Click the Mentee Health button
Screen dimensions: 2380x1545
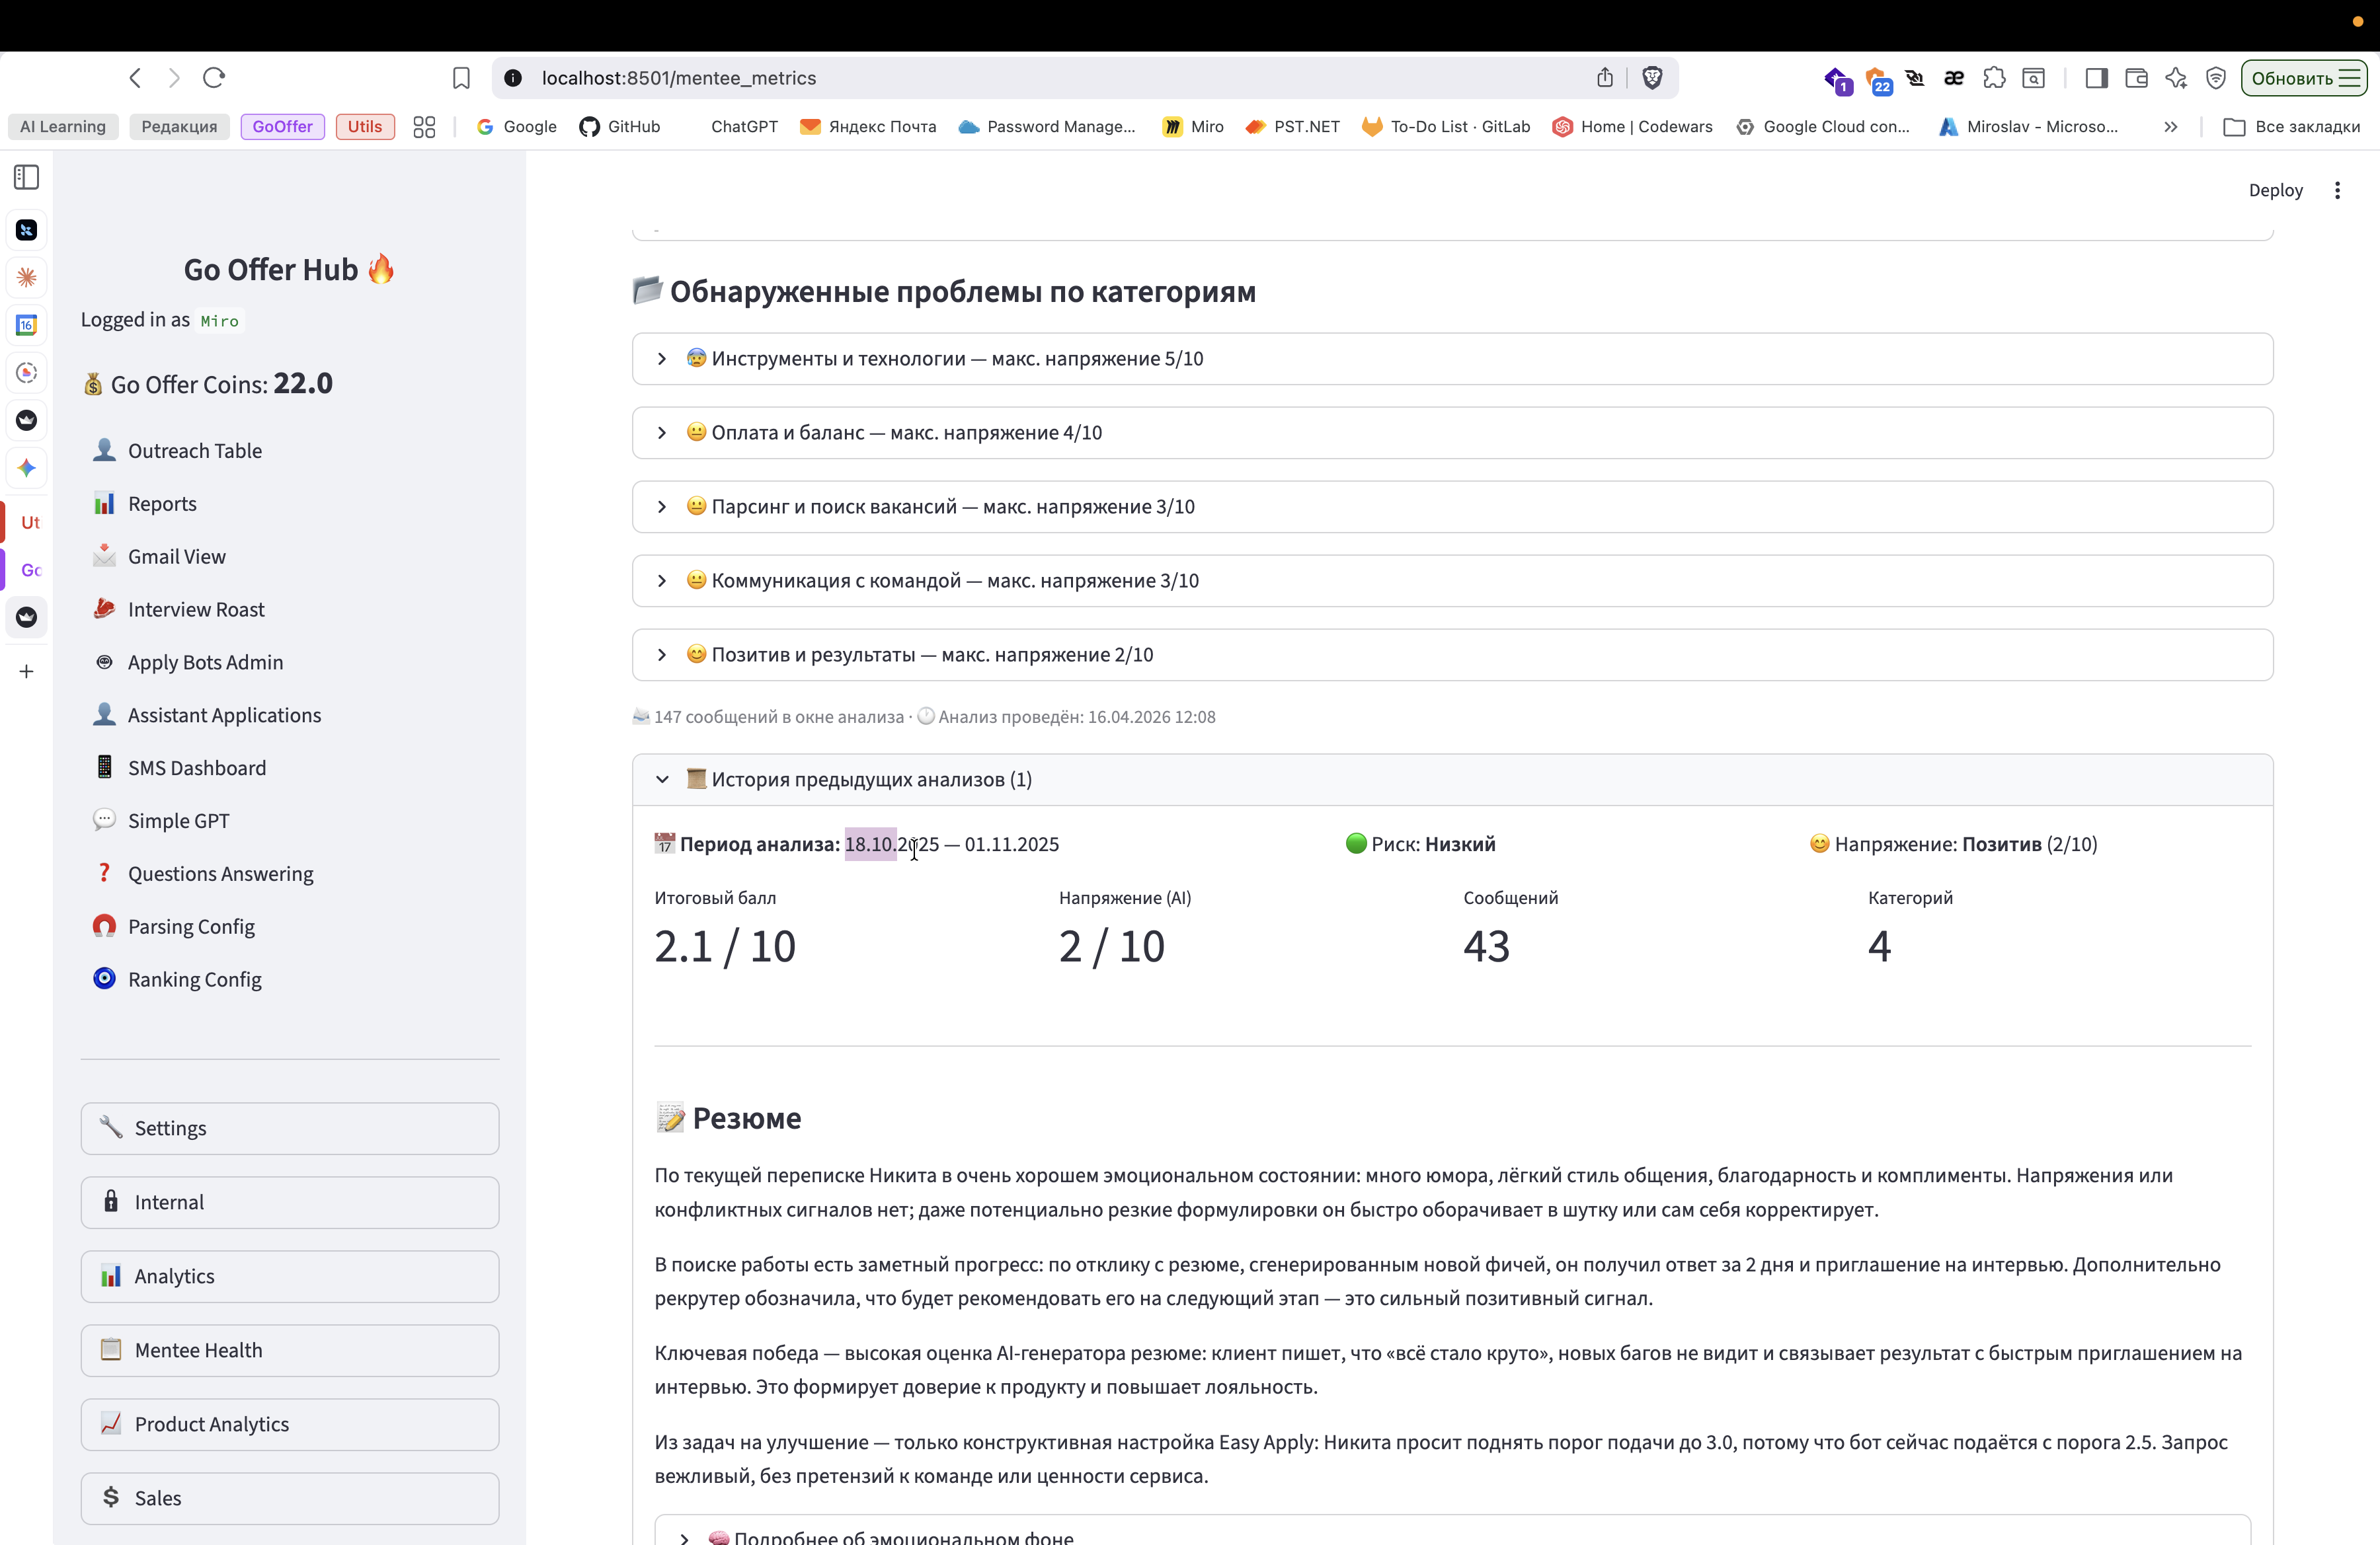pyautogui.click(x=290, y=1350)
